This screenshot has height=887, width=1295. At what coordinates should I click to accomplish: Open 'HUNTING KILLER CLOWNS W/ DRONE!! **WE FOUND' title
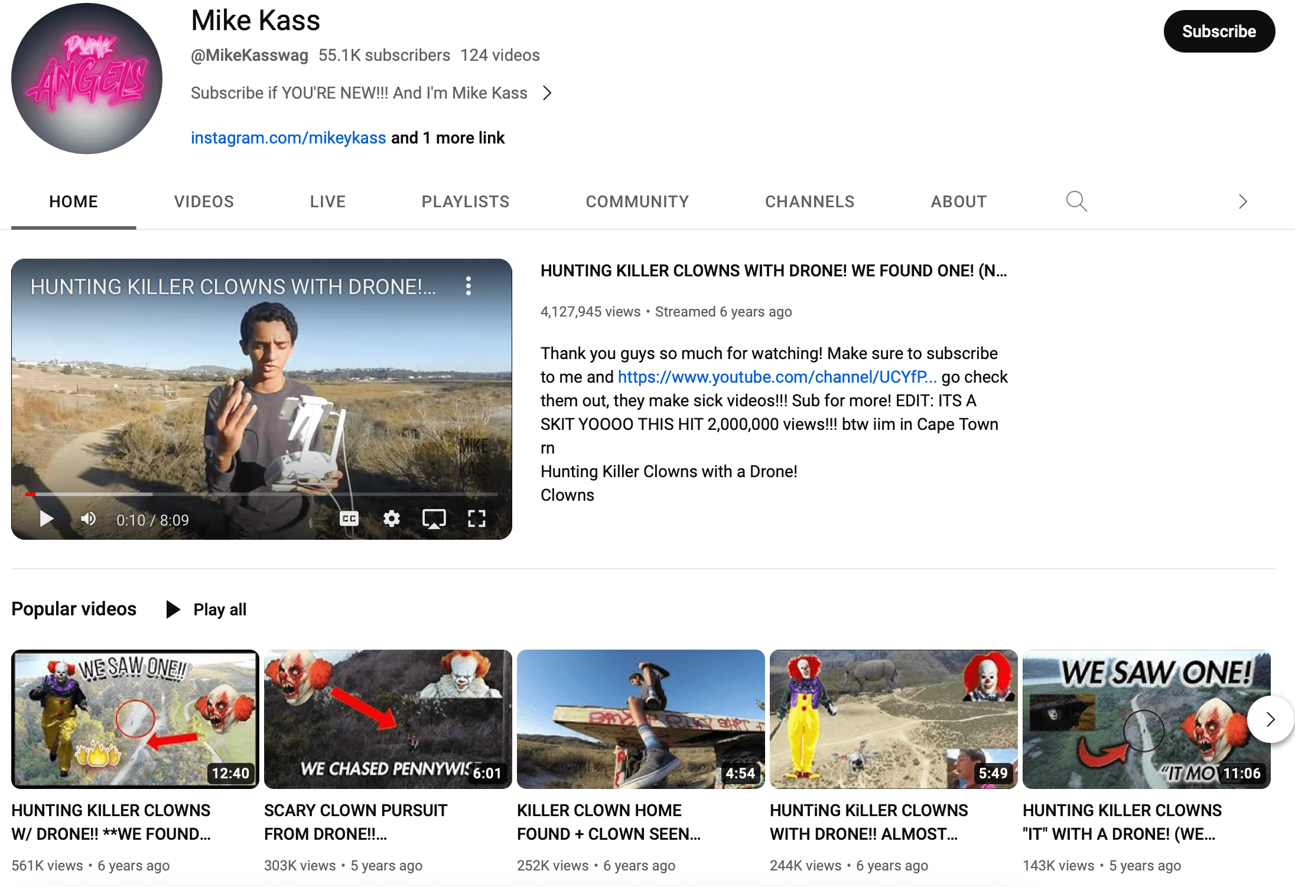pos(111,822)
